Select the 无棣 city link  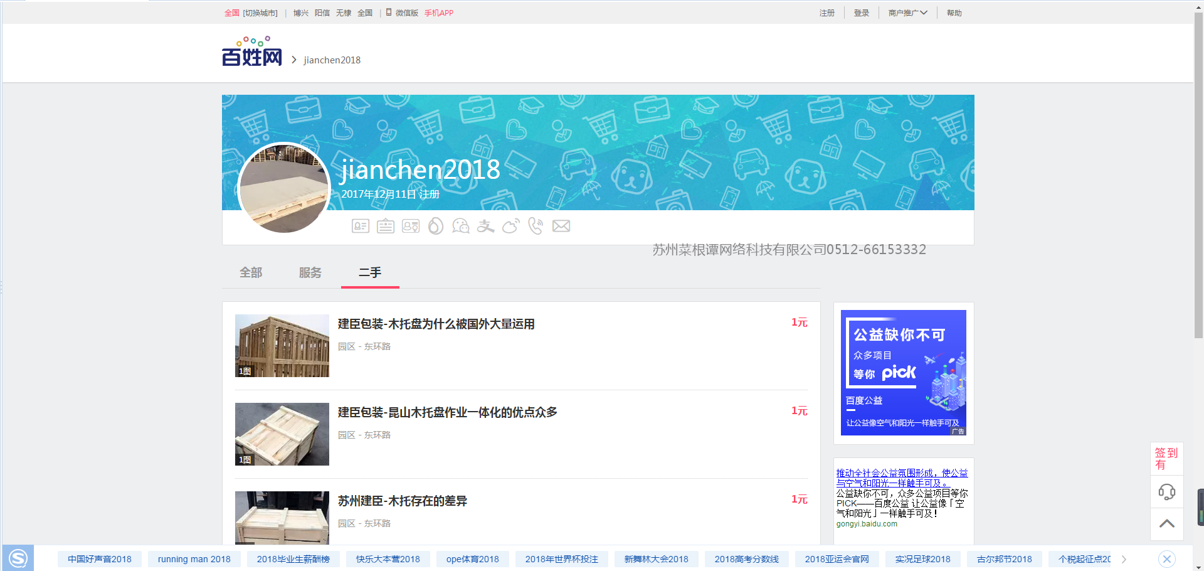point(344,13)
